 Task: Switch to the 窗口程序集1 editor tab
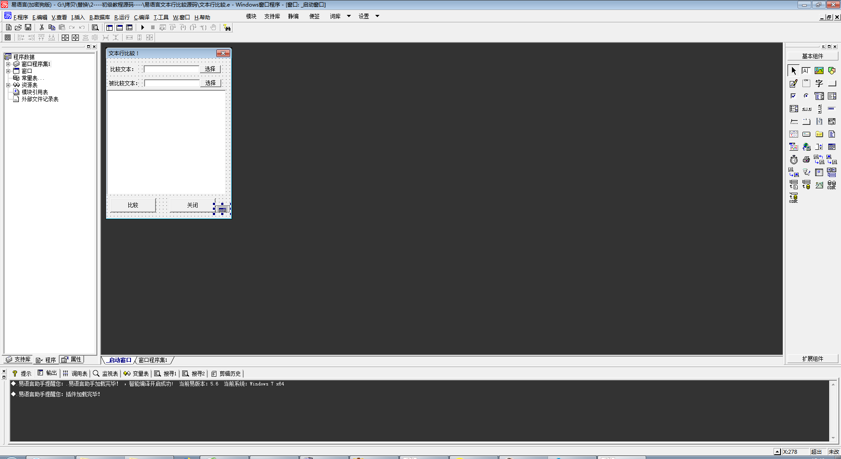153,360
